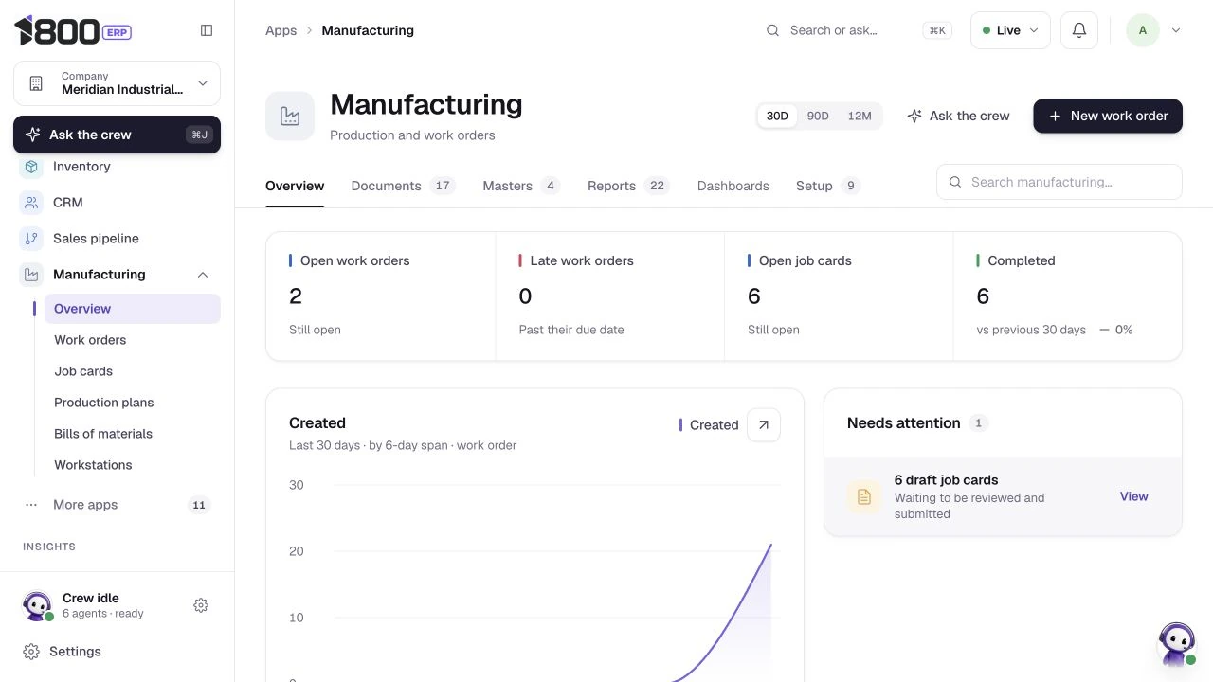Expand the Created chart arrow icon
1213x682 pixels.
coord(764,425)
